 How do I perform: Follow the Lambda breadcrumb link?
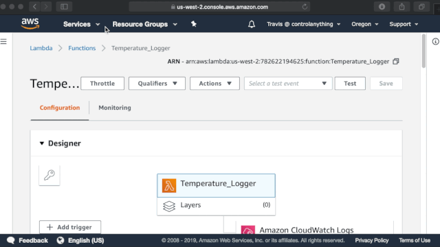click(x=41, y=48)
